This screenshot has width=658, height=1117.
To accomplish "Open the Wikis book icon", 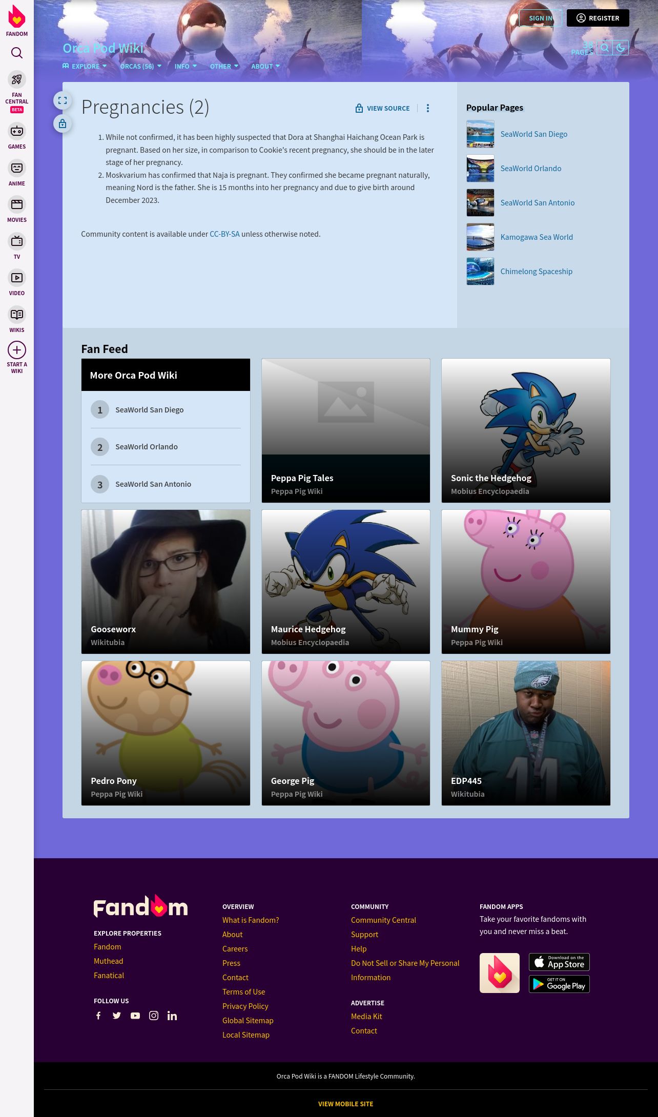I will [17, 315].
